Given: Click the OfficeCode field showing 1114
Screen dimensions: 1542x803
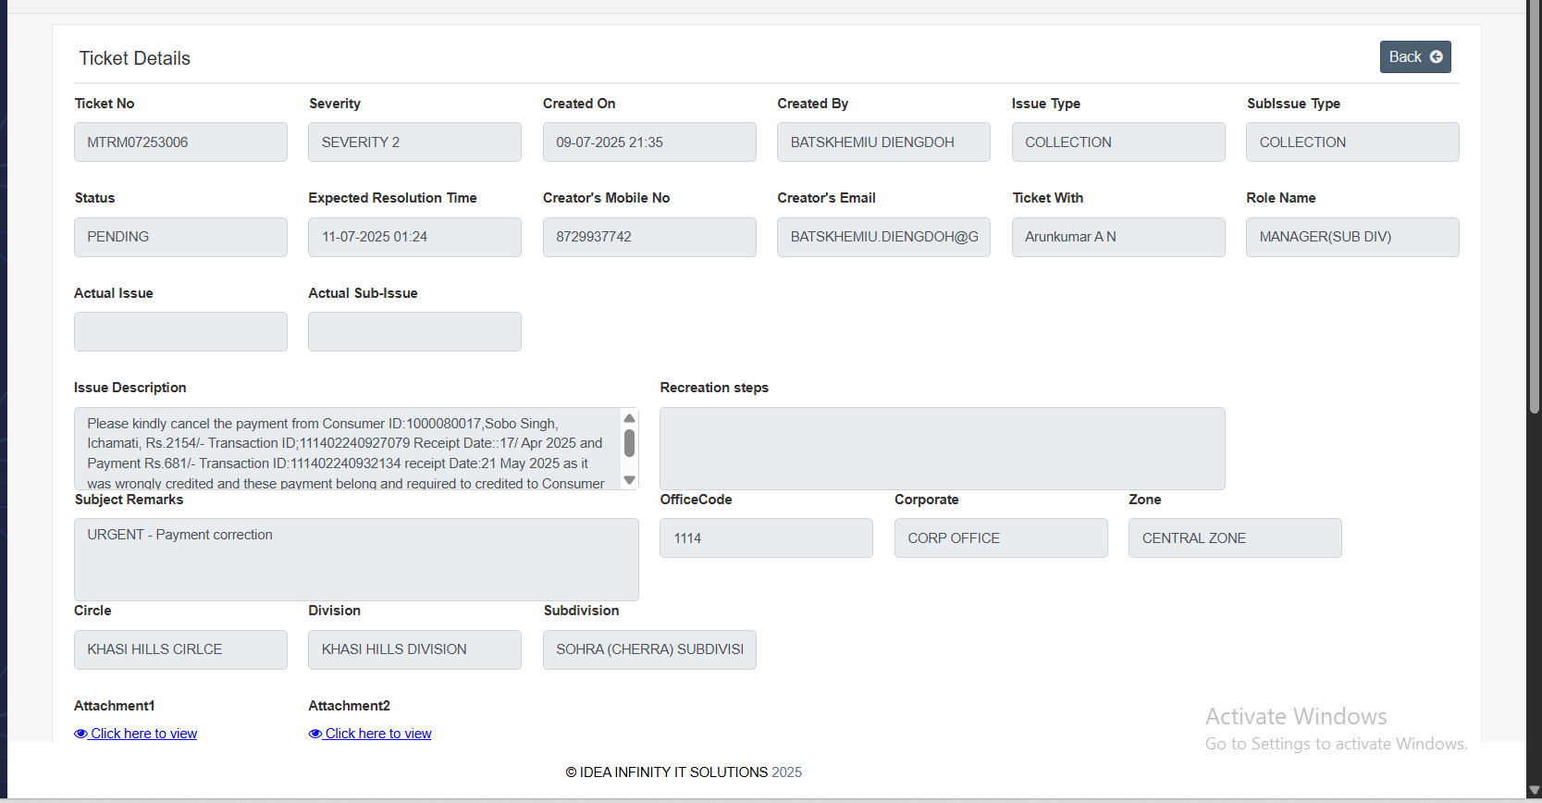Looking at the screenshot, I should click(766, 538).
